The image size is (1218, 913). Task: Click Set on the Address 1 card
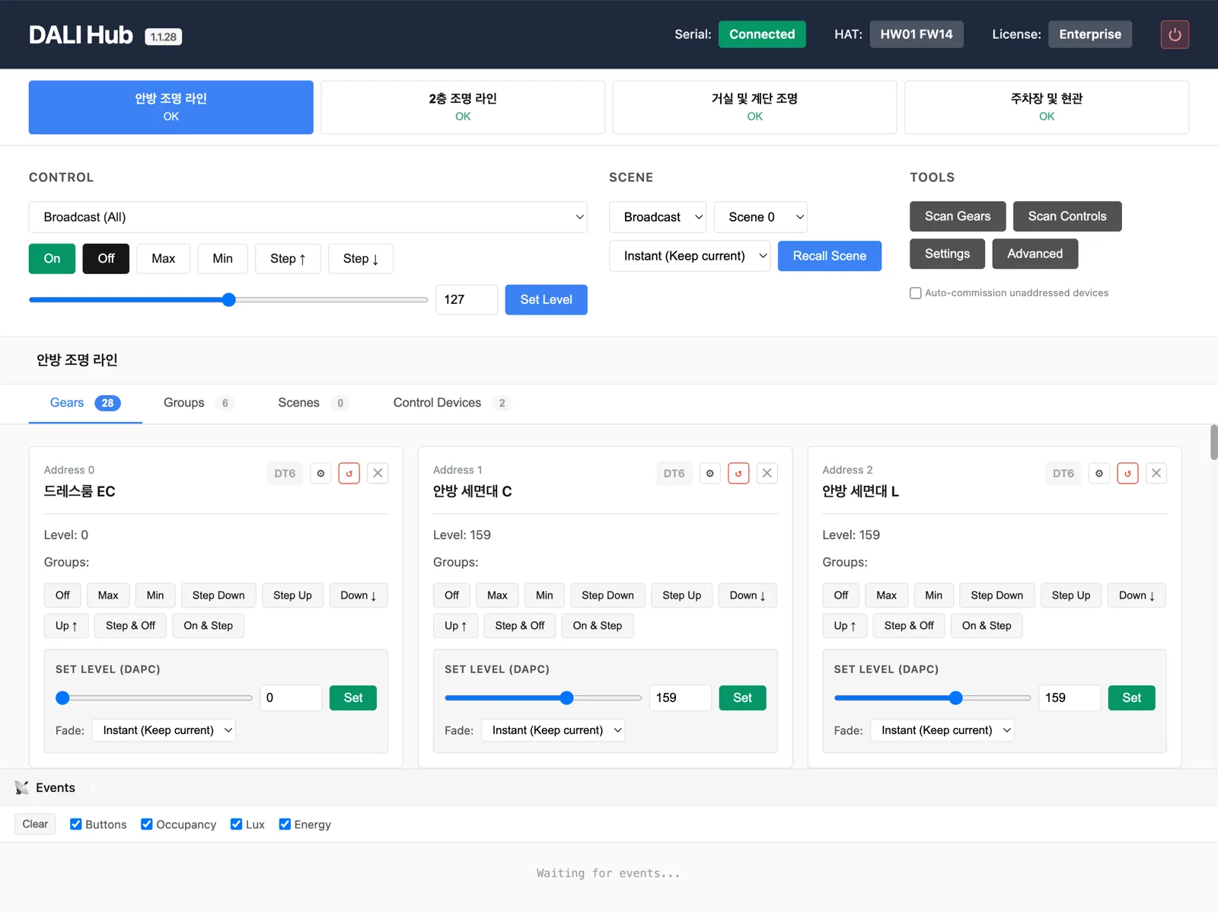click(742, 698)
